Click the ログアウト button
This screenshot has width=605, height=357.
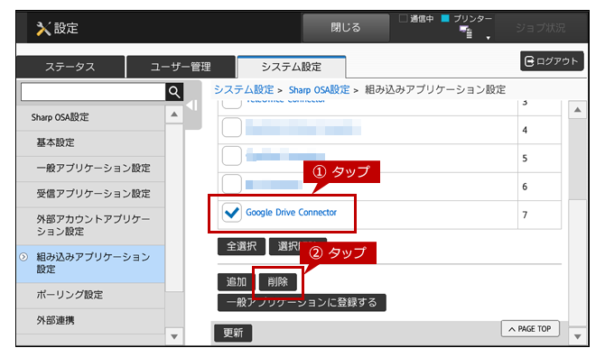coord(552,60)
